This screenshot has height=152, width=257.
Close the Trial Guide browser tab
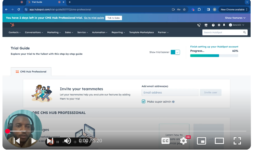(x=63, y=2)
